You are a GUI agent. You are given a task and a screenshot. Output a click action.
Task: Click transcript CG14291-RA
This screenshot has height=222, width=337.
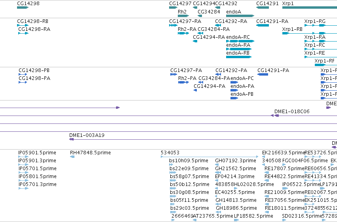point(263,25)
